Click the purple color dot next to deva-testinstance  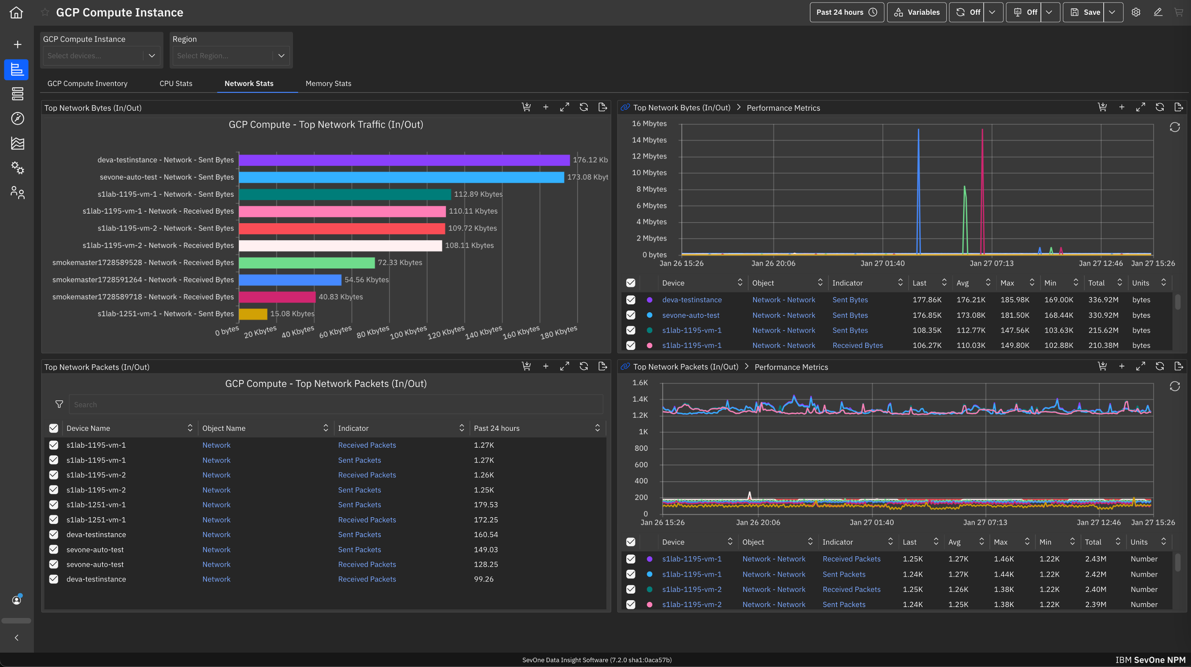point(650,300)
